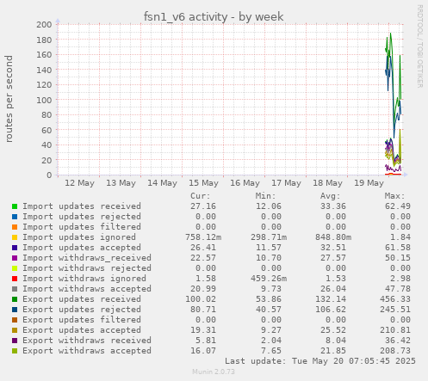Click the 'Import withdraws accepted' legend label

87,289
